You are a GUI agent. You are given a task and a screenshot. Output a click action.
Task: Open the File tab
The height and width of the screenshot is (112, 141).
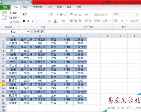click(5, 7)
